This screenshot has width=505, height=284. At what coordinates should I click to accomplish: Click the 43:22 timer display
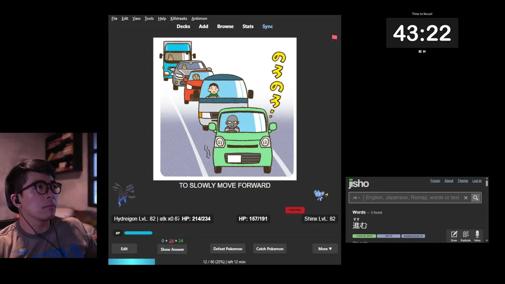tap(422, 33)
